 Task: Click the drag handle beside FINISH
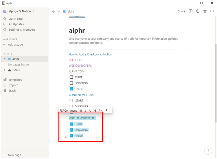pyautogui.click(x=66, y=136)
